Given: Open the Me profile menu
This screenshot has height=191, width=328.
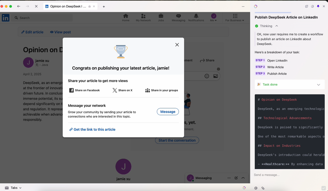Looking at the screenshot, I should [213, 18].
